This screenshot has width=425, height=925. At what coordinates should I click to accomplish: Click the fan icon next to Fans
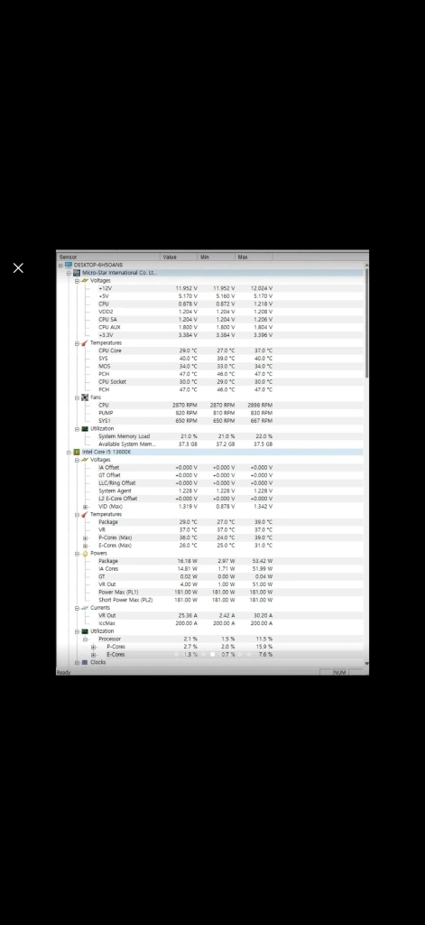coord(85,397)
